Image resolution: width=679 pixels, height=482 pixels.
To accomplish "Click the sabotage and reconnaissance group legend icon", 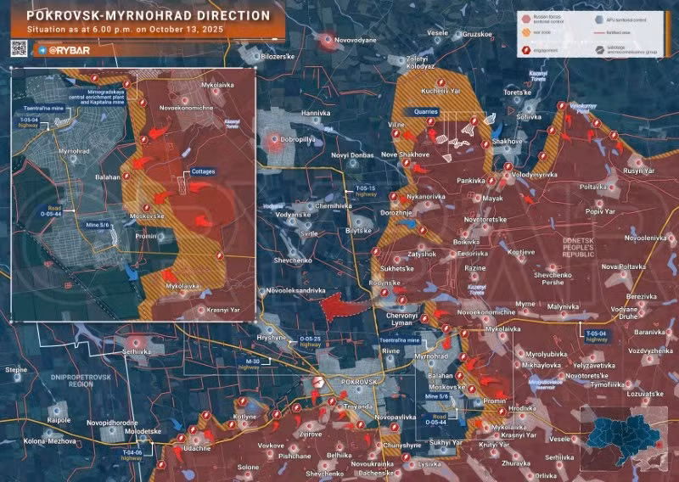I will point(599,50).
